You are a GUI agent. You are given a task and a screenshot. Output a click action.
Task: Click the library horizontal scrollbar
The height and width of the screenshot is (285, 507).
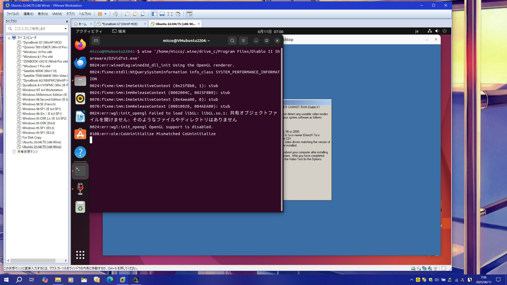tap(33, 260)
